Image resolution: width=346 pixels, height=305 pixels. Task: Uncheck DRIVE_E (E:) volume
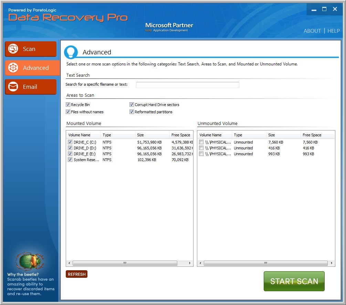[x=70, y=154]
